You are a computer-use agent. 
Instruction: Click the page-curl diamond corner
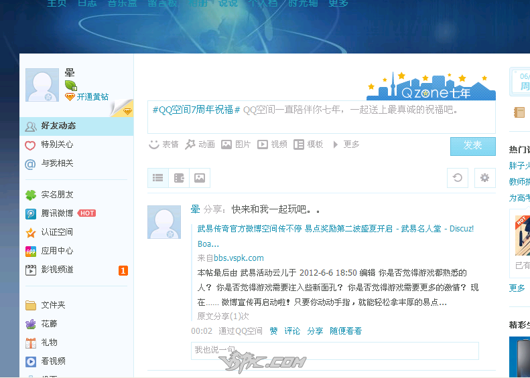point(122,108)
